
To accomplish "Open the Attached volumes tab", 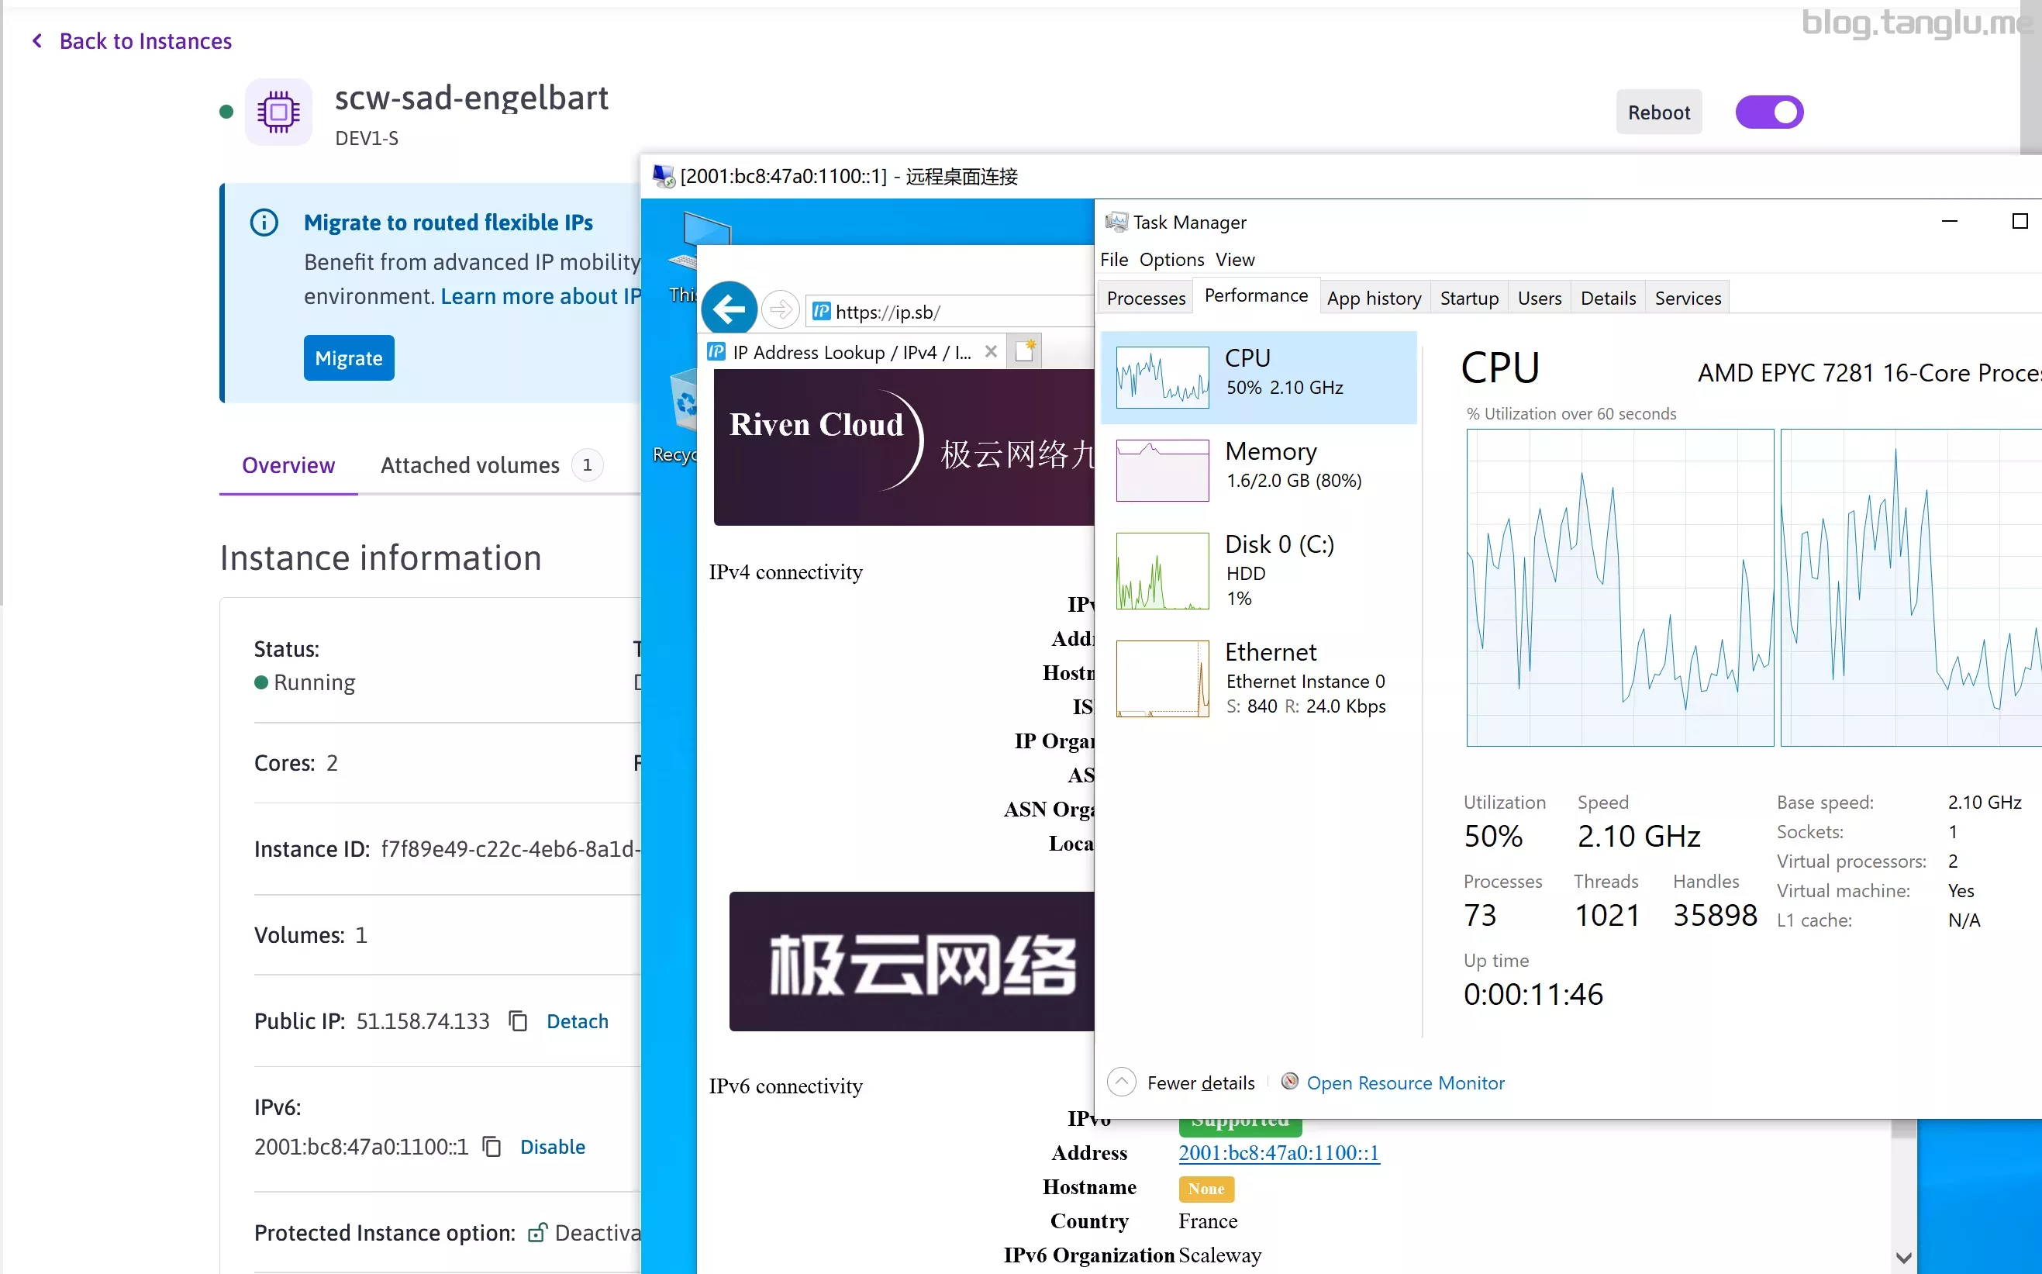I will click(469, 465).
